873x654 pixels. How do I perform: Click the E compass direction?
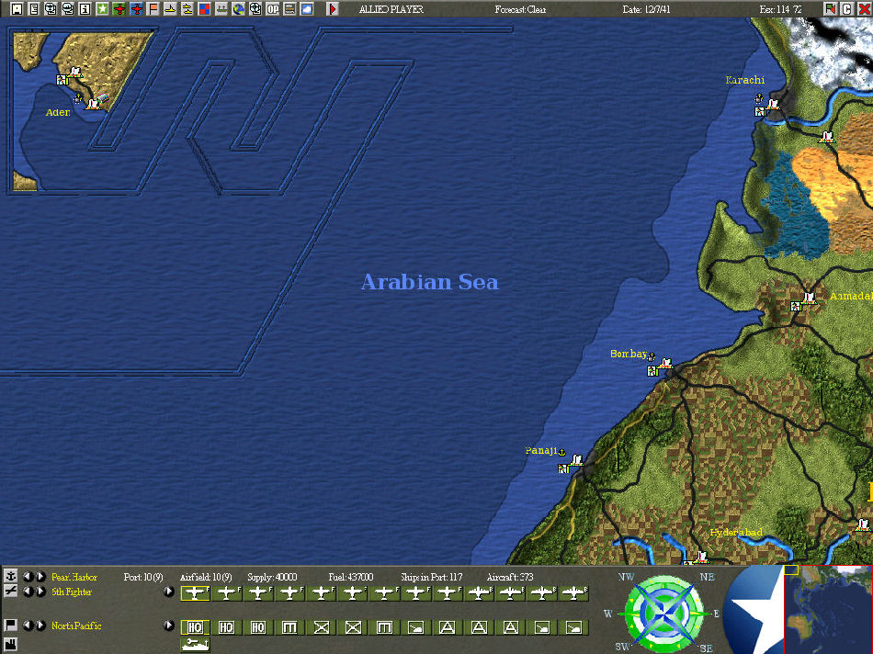717,614
